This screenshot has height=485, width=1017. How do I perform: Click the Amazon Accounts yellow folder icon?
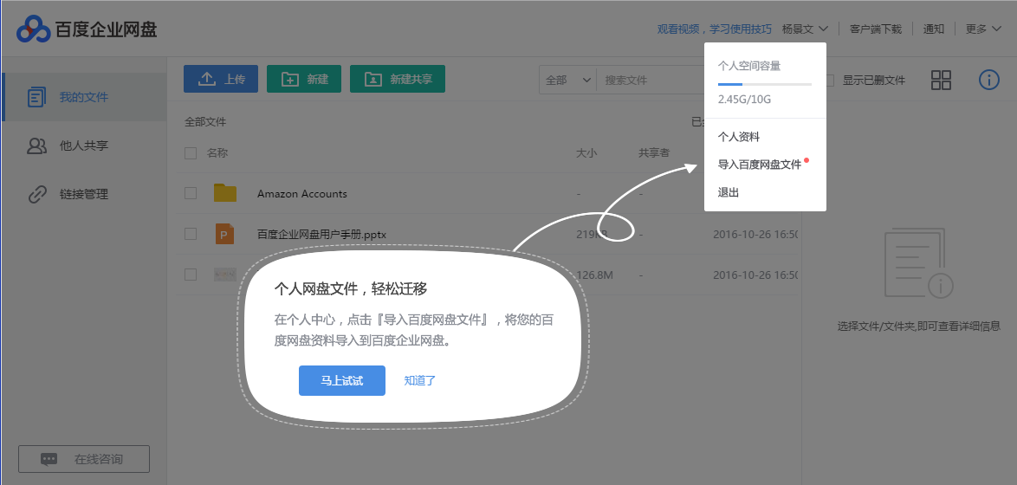click(225, 193)
